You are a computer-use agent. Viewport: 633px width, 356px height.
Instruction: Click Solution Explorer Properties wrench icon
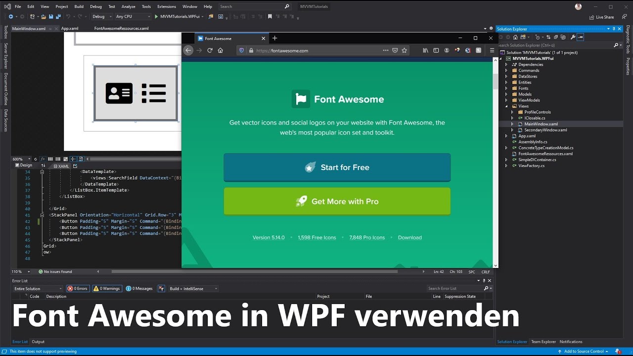[x=573, y=37]
